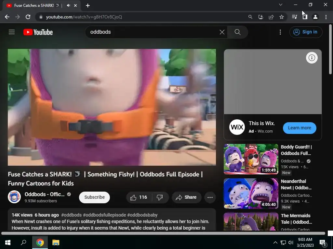Click Learn more on Wix ad
Image resolution: width=333 pixels, height=249 pixels.
pos(300,128)
